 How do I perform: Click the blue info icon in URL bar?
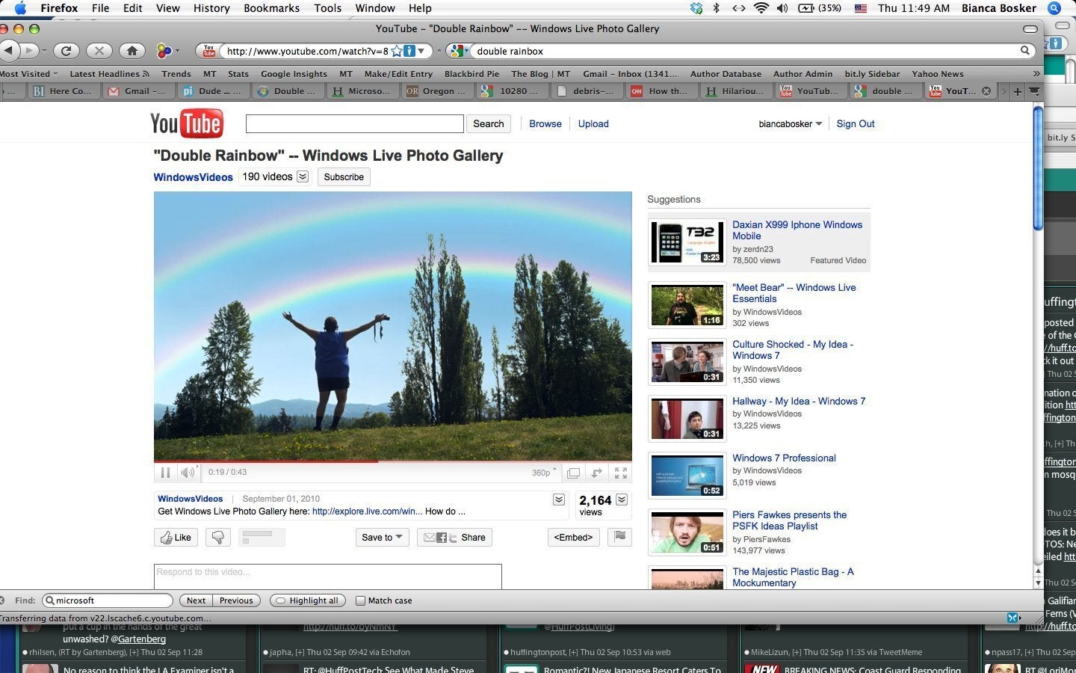pyautogui.click(x=409, y=51)
